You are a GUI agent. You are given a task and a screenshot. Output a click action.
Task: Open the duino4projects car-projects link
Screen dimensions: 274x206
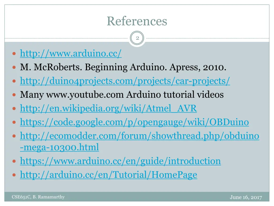coord(125,81)
